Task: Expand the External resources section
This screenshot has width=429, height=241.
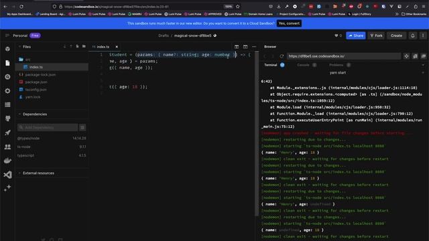Action: pyautogui.click(x=19, y=173)
